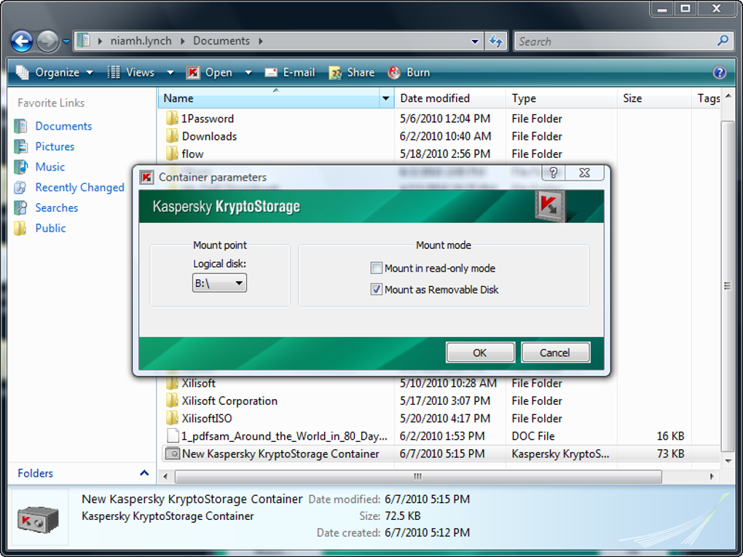Click the Back navigation arrow
Screen dimensions: 743x557
tap(22, 42)
